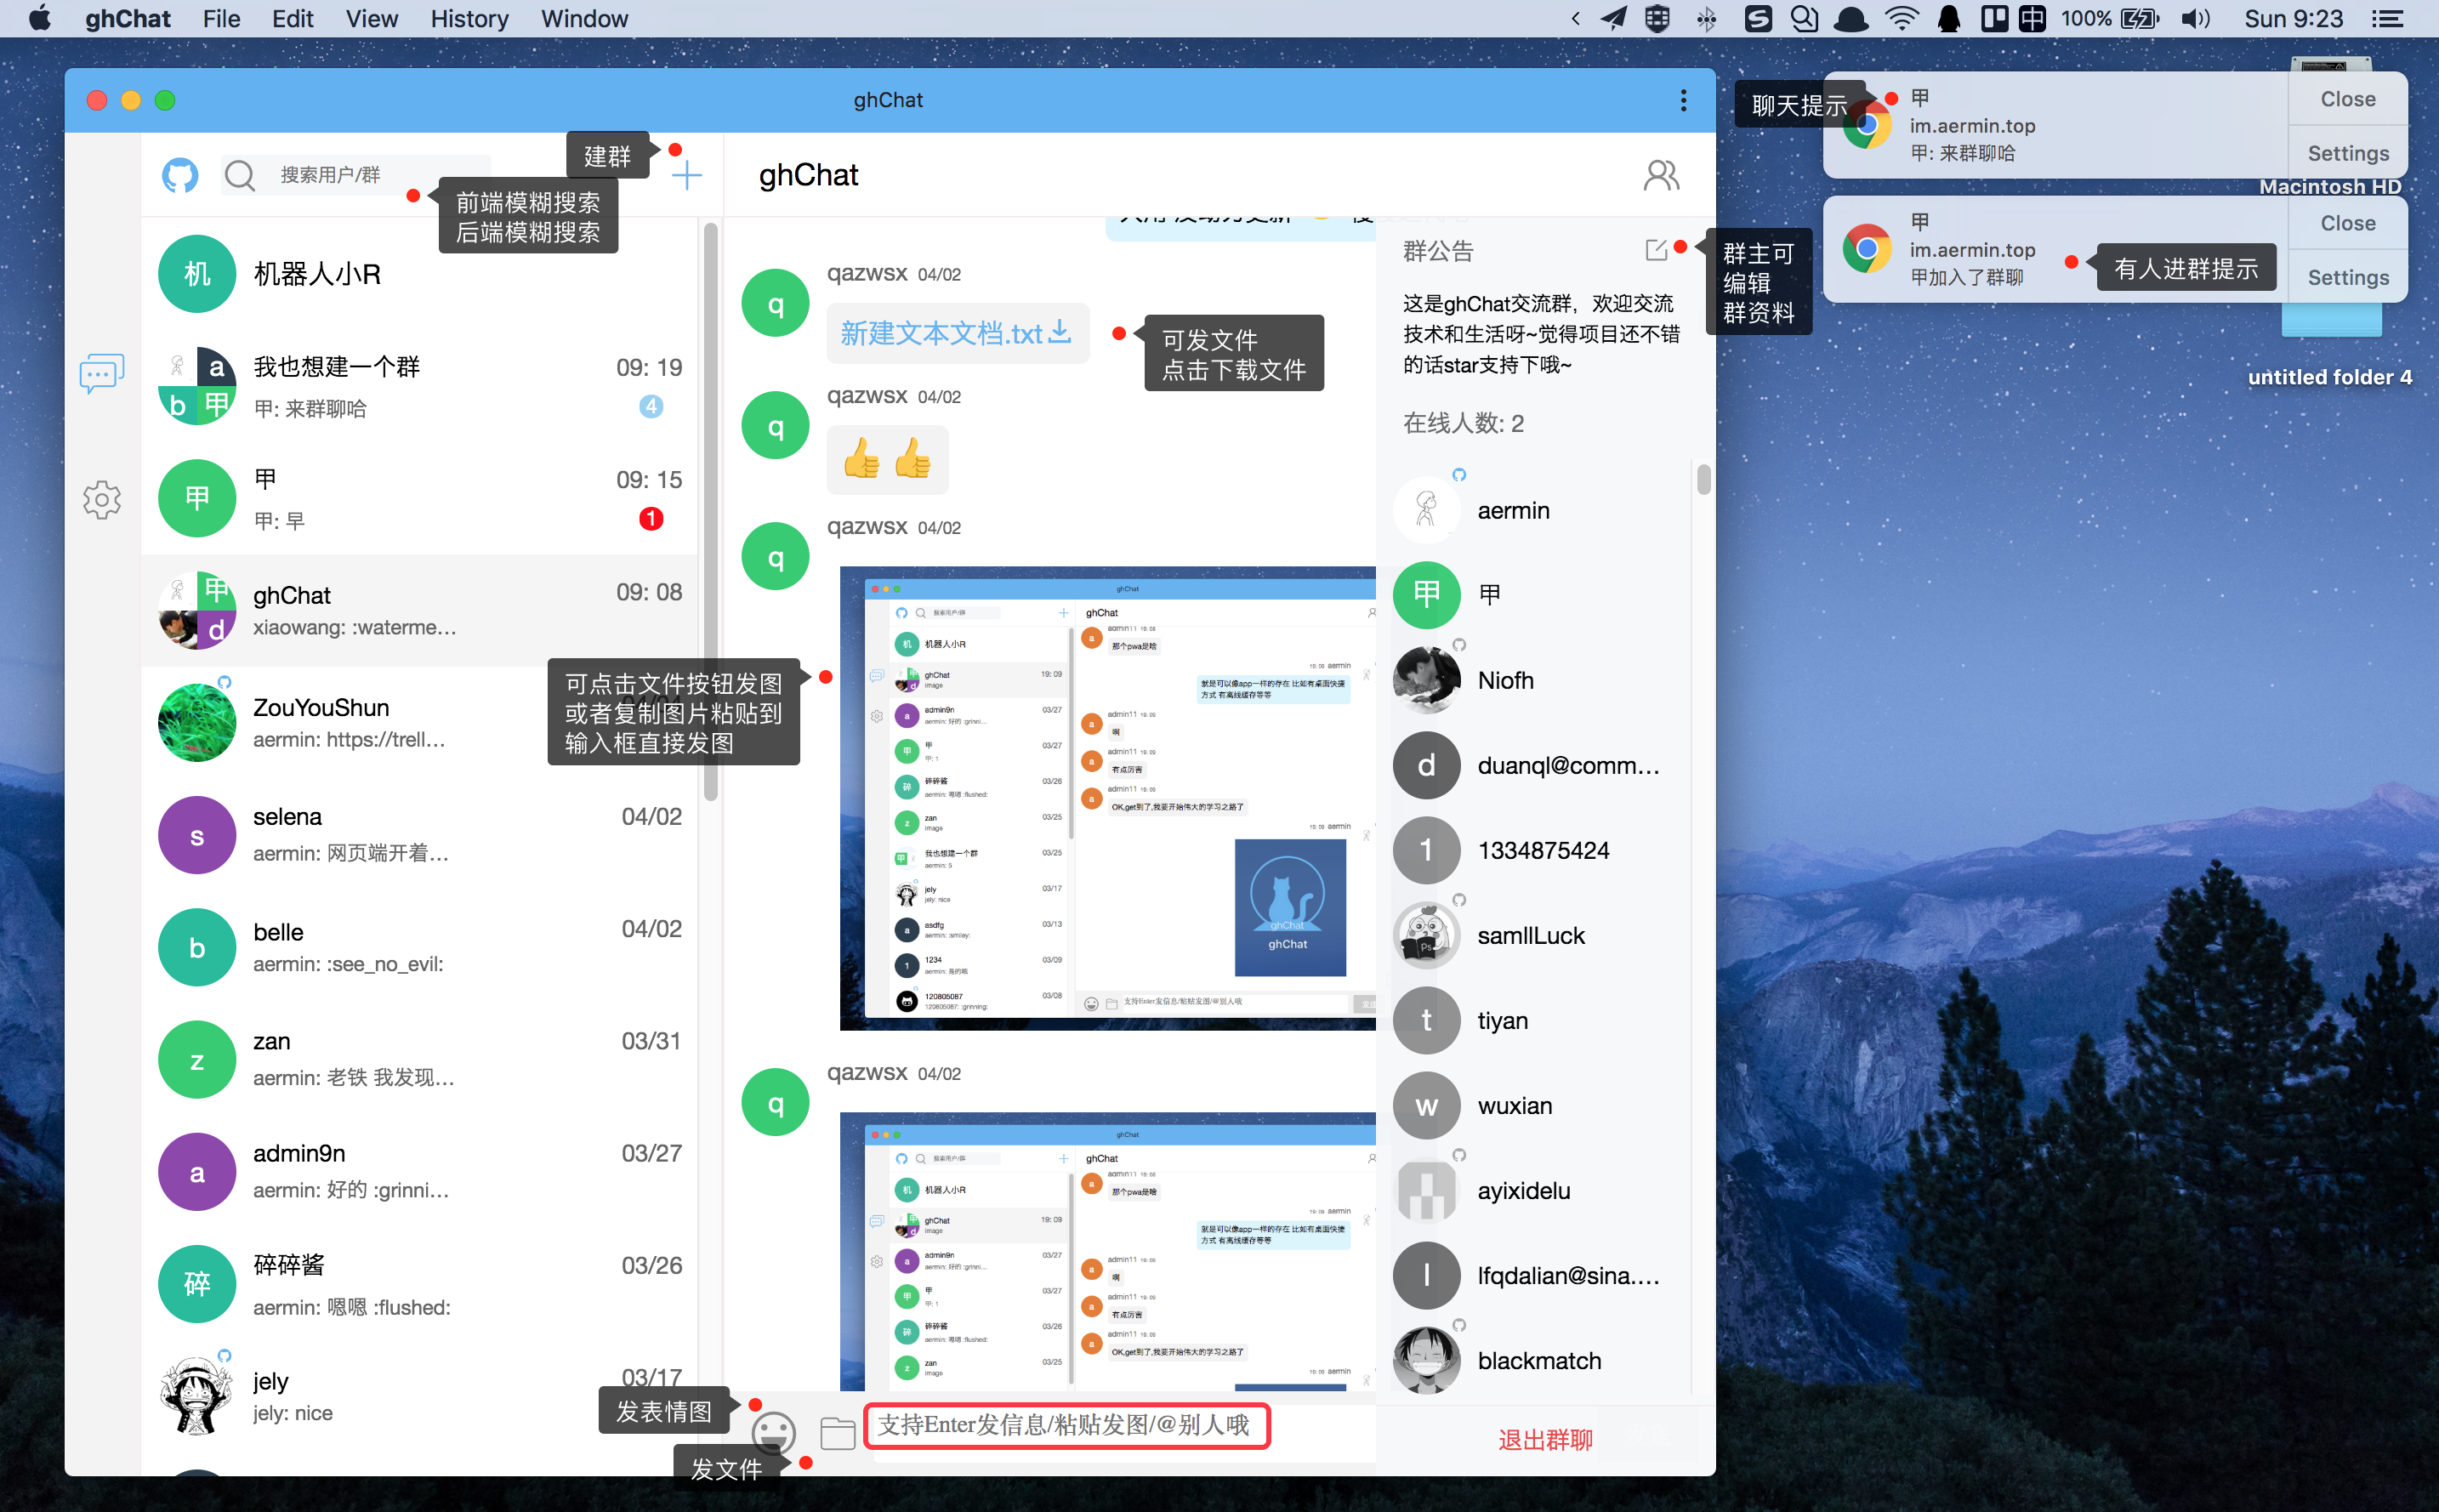Click the volume icon in the menu bar

2195,18
